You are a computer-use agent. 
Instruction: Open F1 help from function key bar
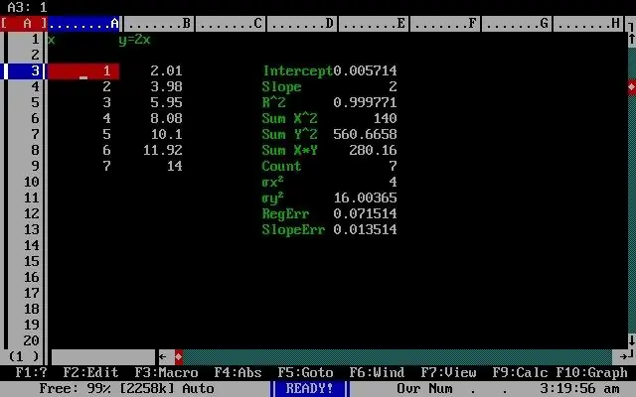31,372
